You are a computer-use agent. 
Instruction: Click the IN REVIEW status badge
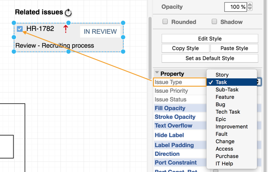click(100, 32)
